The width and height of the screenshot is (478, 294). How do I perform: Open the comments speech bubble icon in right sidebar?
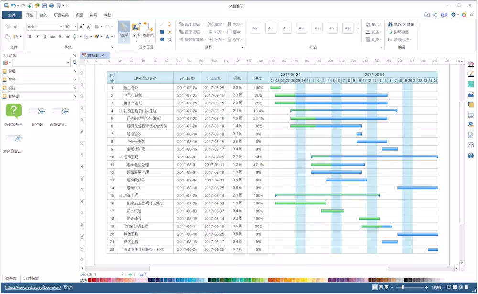point(471,145)
